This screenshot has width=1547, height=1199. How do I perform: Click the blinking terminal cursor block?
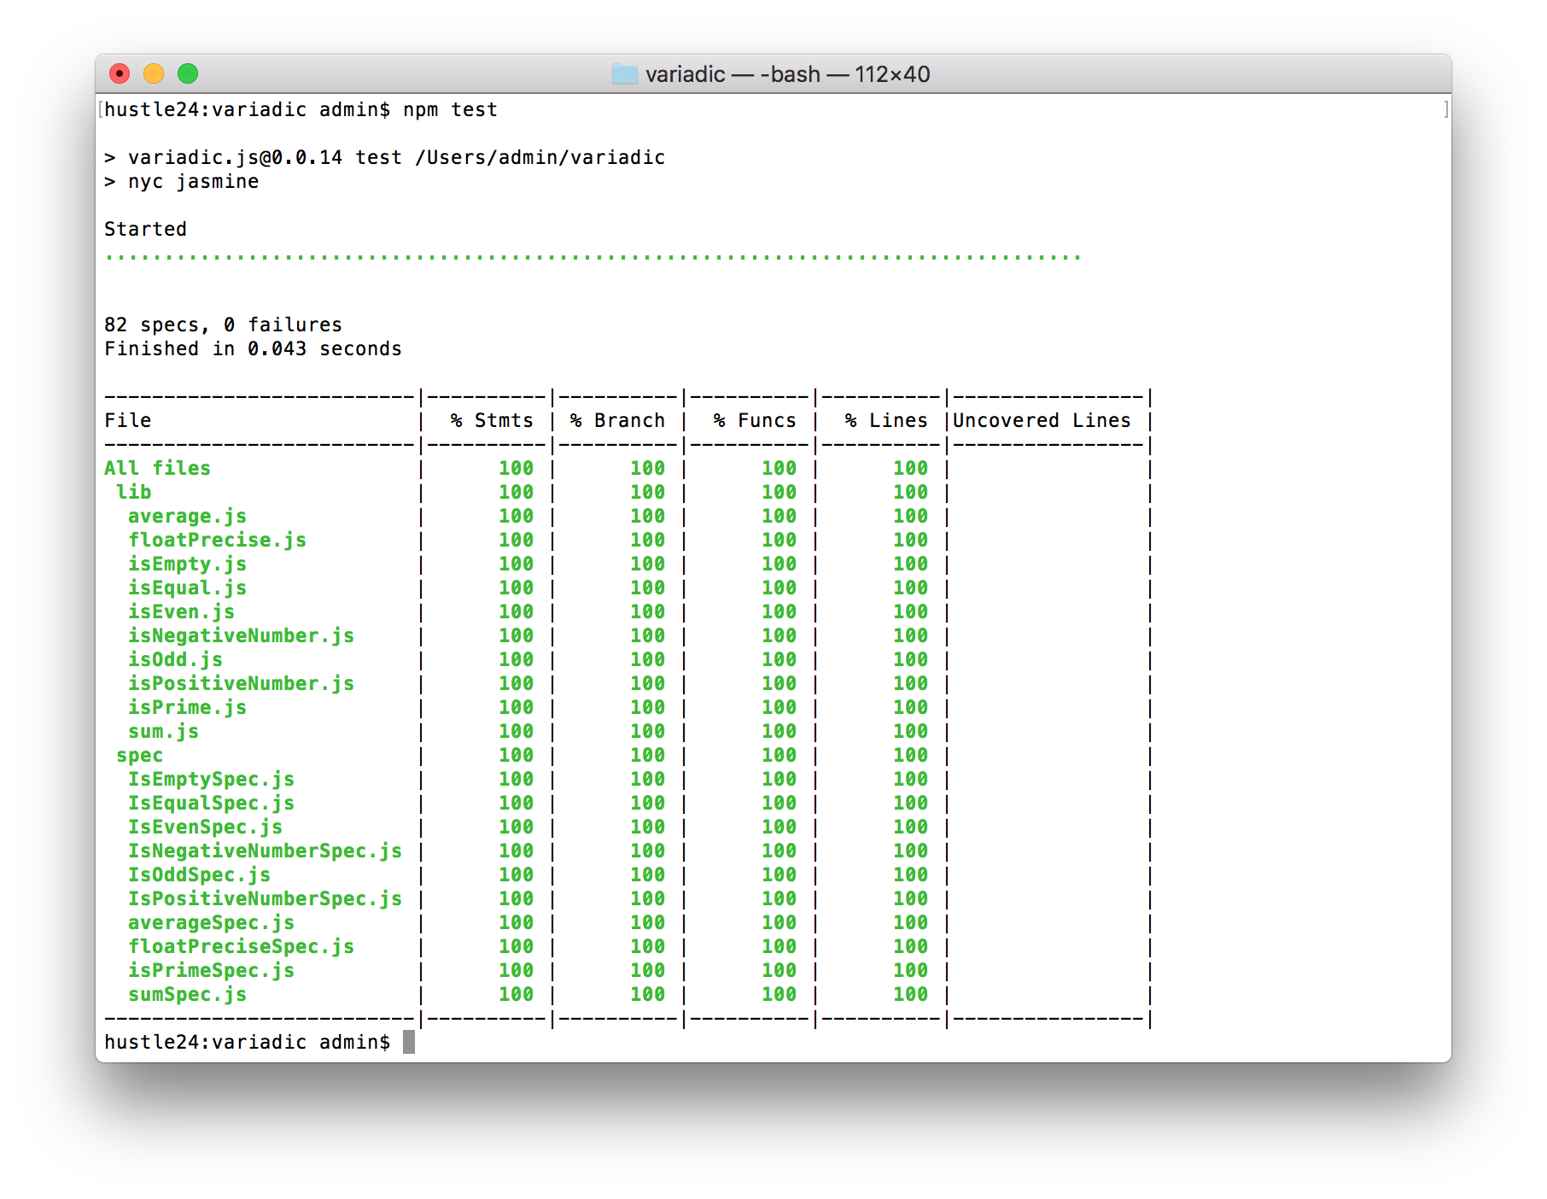coord(411,1042)
